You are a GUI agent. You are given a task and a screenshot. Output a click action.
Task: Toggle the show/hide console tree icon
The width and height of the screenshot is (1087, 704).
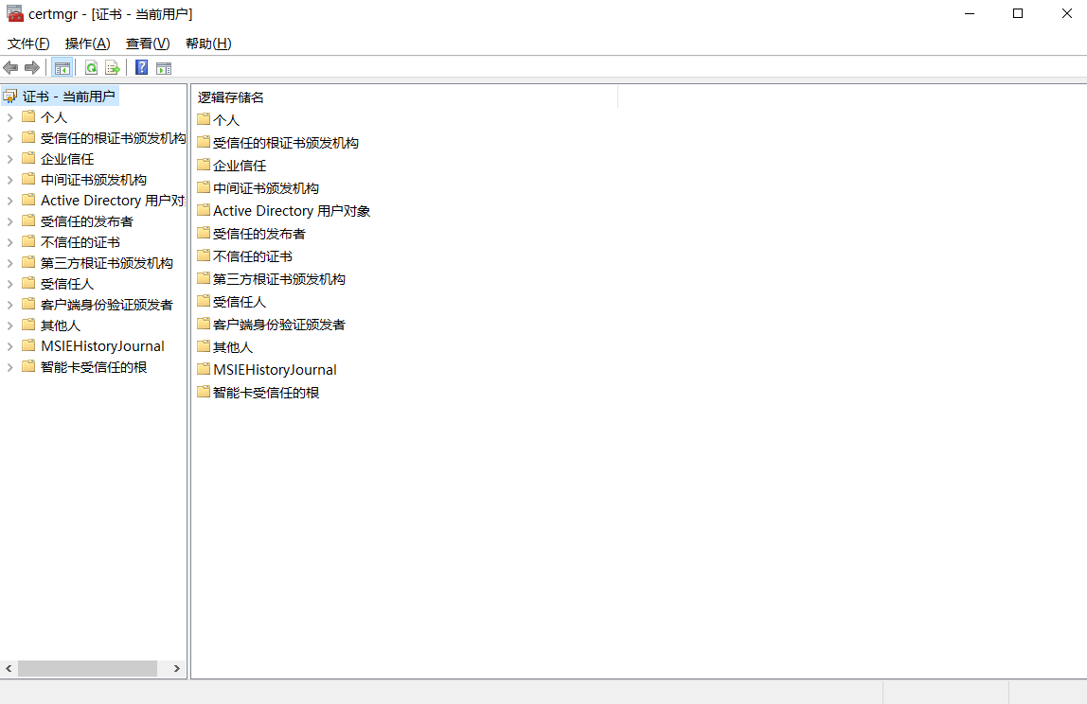pos(62,67)
